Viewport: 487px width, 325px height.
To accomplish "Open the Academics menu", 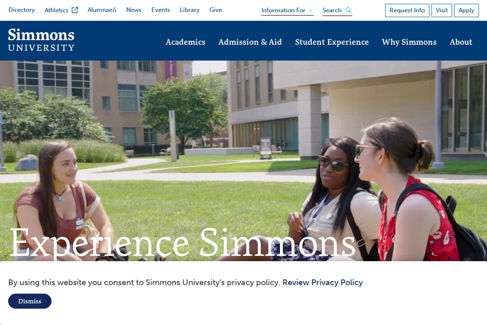I will click(x=186, y=42).
